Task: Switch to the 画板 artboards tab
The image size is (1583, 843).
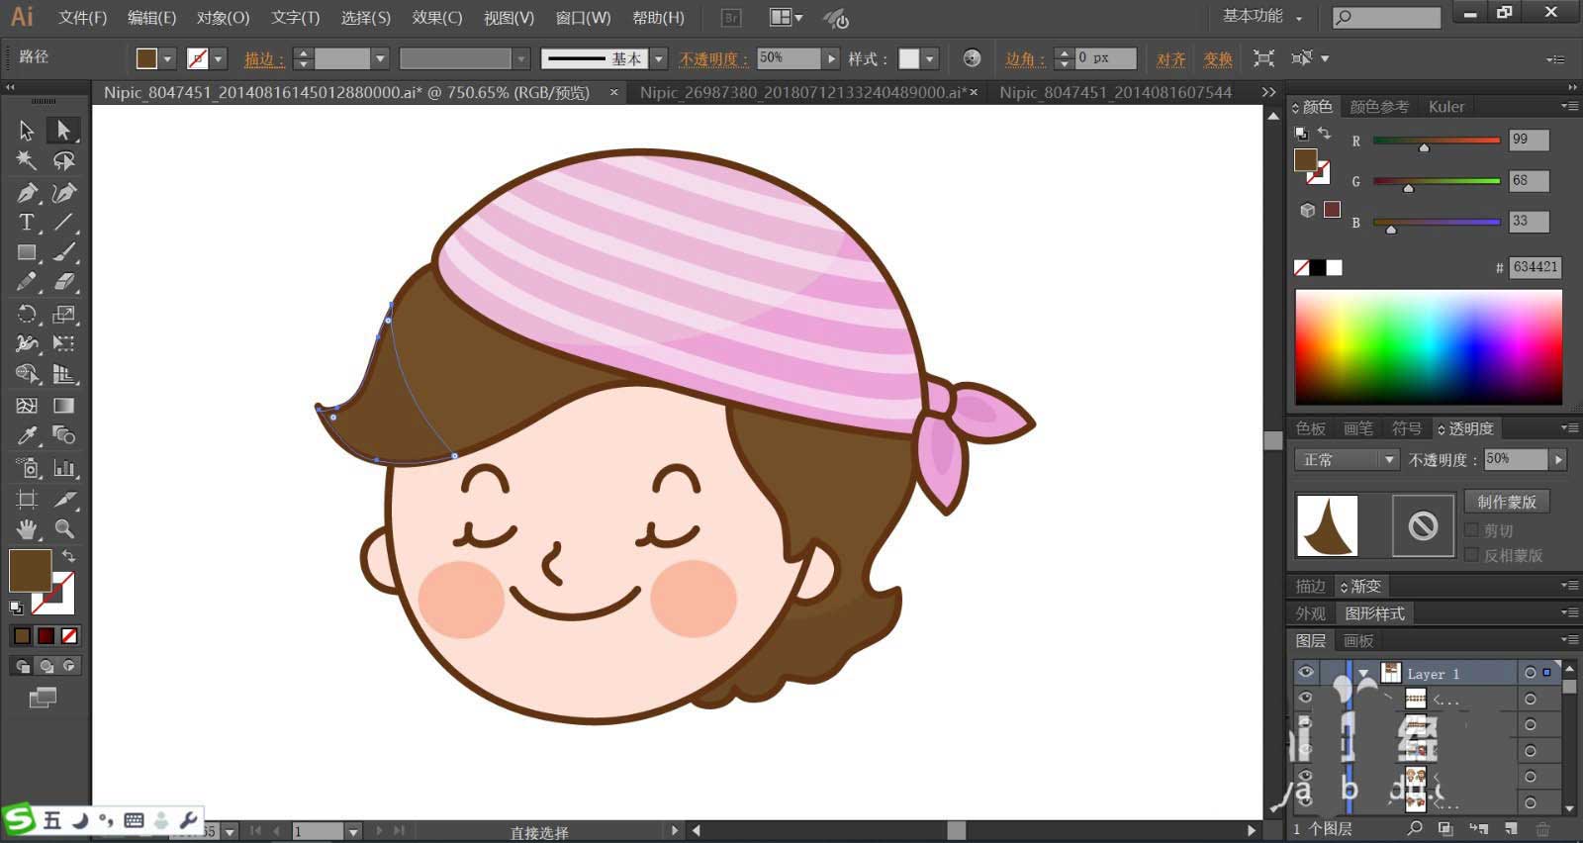Action: [1358, 641]
